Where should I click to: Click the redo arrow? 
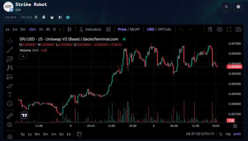coord(190,29)
